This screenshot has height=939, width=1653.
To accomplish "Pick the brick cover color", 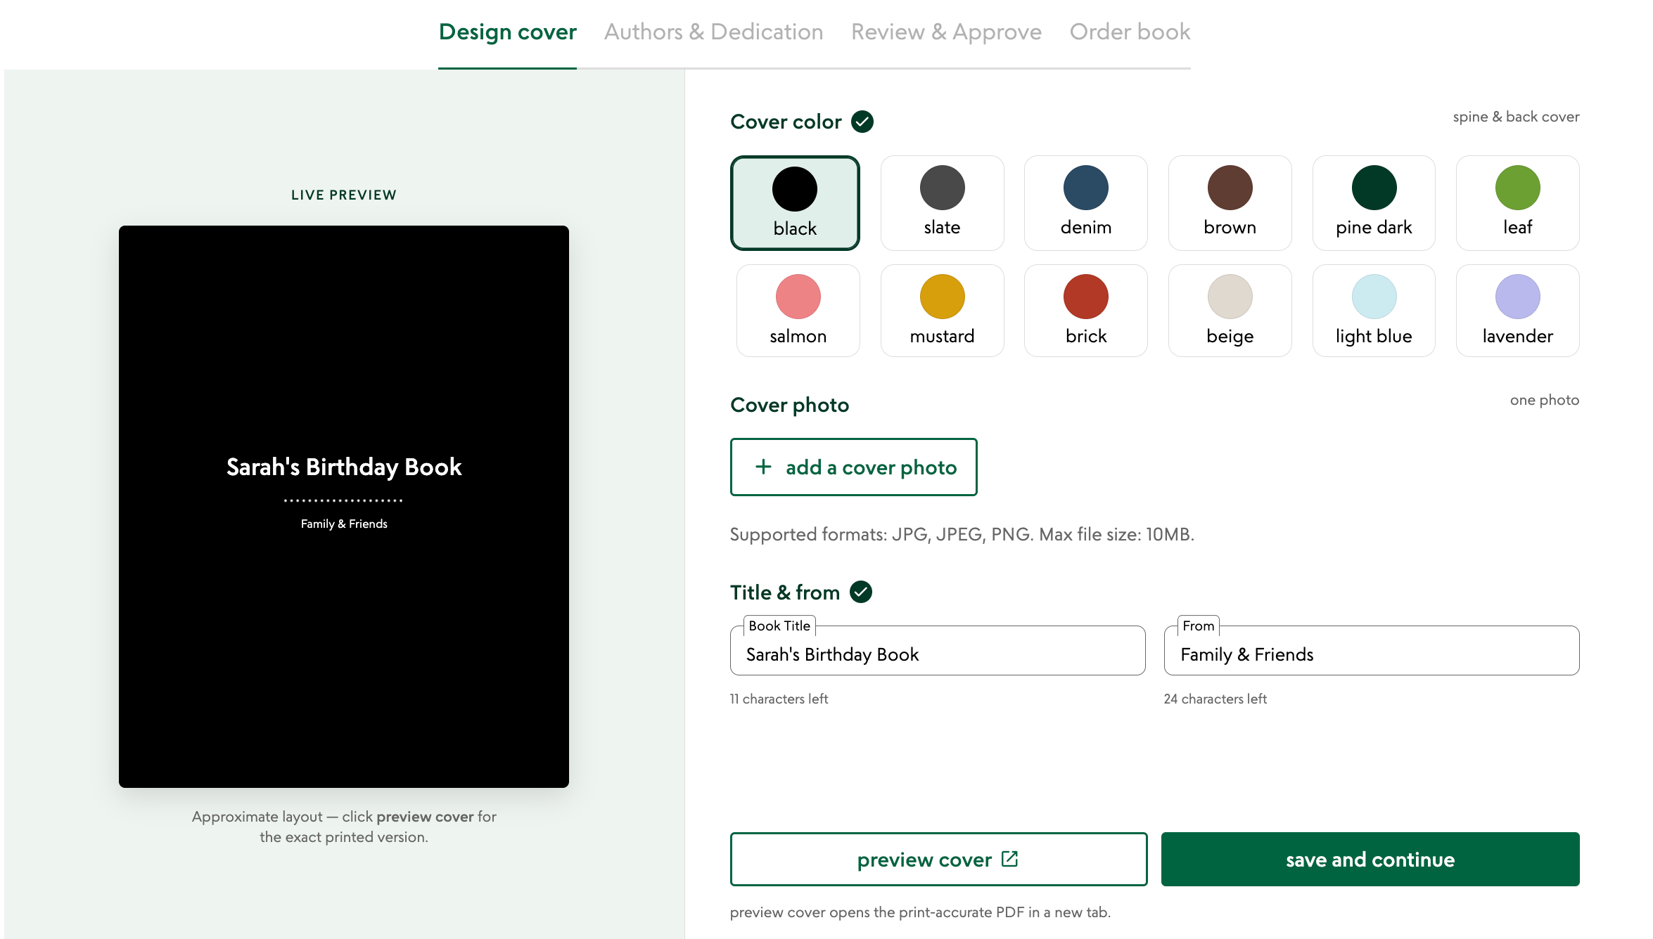I will pyautogui.click(x=1086, y=311).
